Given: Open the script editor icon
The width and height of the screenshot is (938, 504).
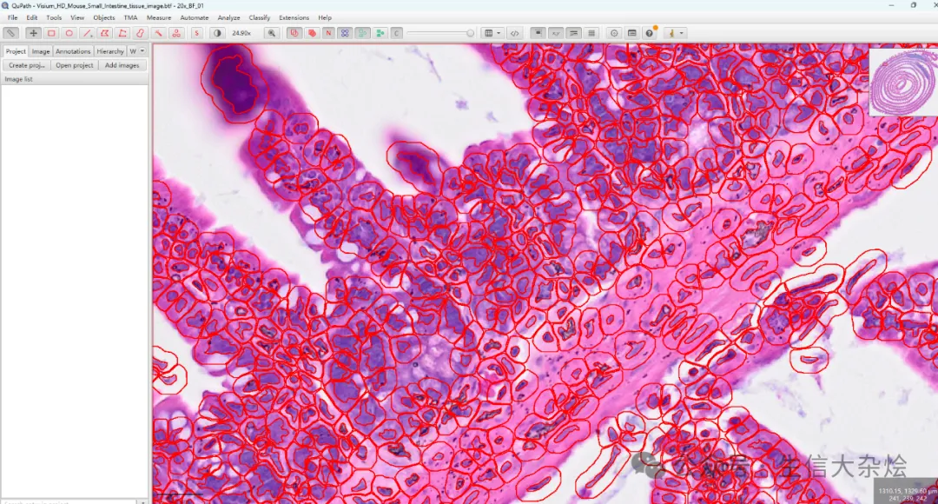Looking at the screenshot, I should 514,34.
